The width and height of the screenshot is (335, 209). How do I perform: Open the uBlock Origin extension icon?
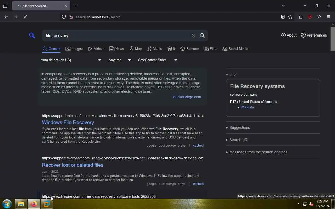310,17
